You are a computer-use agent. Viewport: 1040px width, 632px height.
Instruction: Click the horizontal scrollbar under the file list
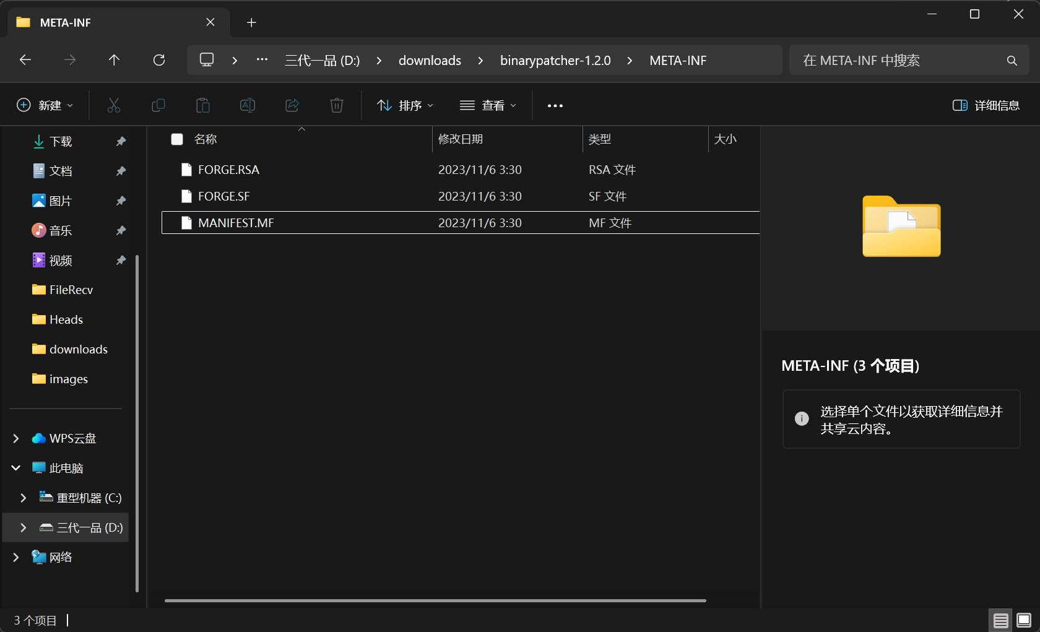[435, 600]
